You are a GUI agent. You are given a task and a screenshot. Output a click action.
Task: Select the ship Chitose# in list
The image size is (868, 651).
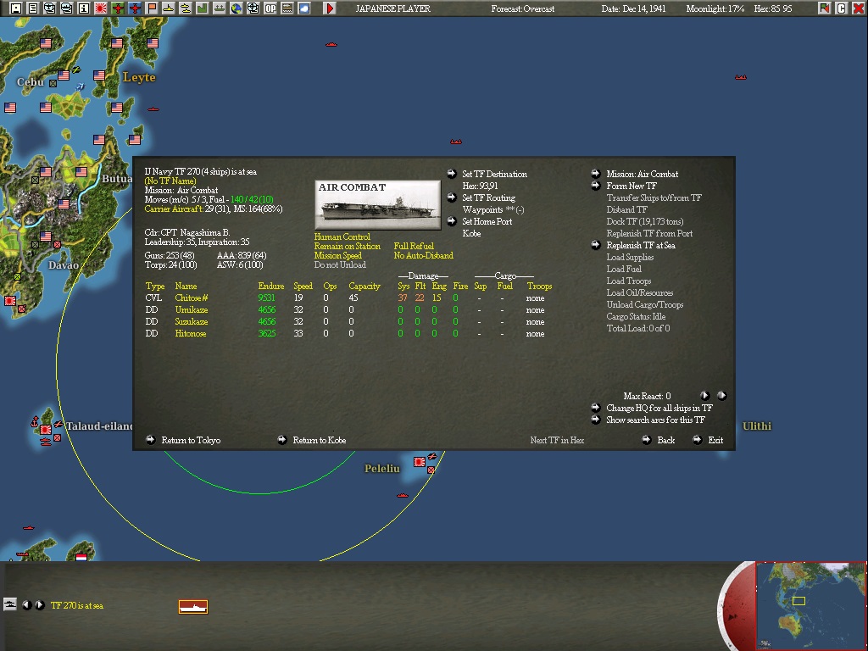(x=192, y=298)
